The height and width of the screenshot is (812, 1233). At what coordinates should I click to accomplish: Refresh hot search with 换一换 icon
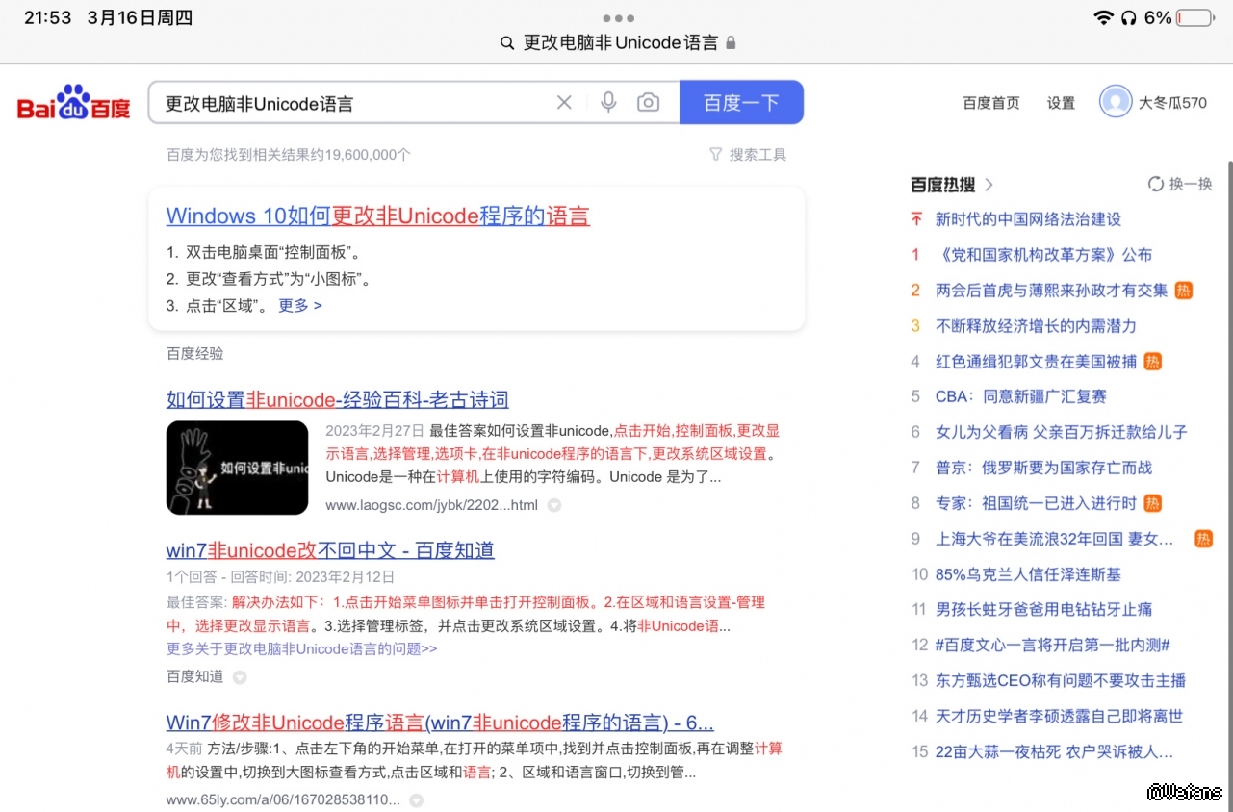pos(1156,184)
